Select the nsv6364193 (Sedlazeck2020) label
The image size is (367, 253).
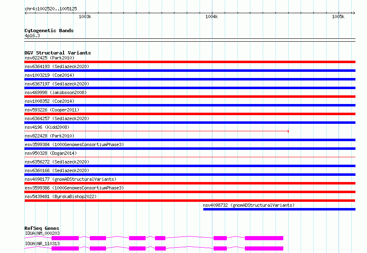pyautogui.click(x=57, y=66)
